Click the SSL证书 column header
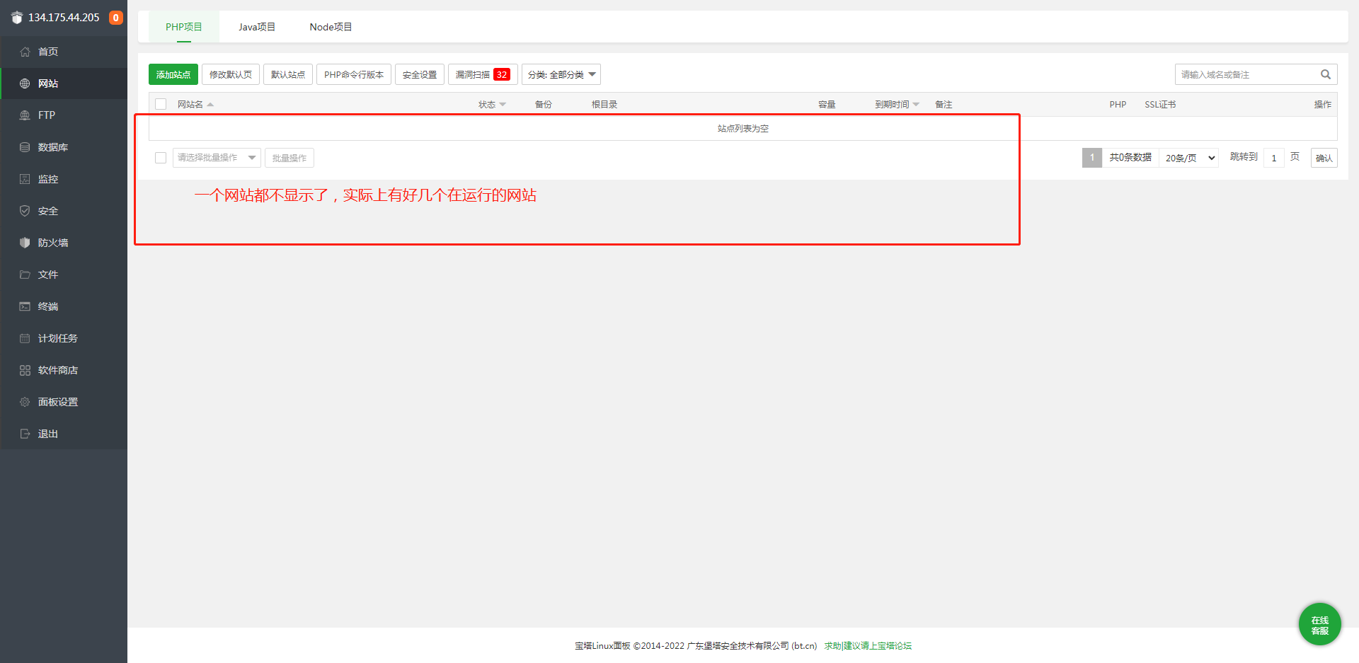Viewport: 1359px width, 663px height. [1160, 105]
